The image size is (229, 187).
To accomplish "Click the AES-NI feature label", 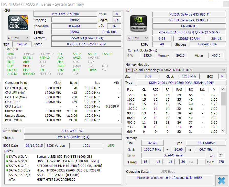I will (12, 74).
